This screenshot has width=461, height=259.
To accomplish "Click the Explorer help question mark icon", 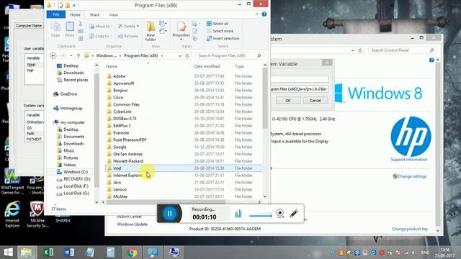I will click(264, 14).
